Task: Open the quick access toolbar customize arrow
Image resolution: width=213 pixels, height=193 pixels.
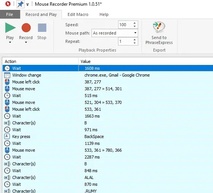Action: tap(27, 5)
